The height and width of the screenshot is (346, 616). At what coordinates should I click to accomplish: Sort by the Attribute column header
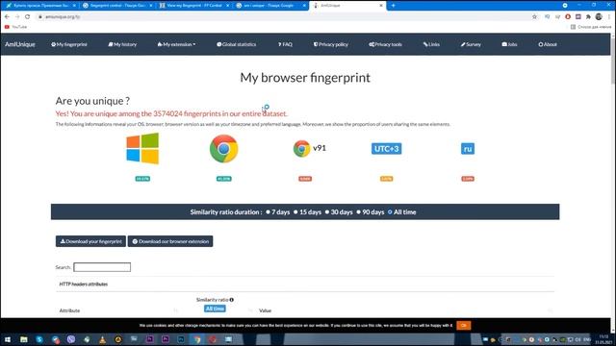(69, 310)
